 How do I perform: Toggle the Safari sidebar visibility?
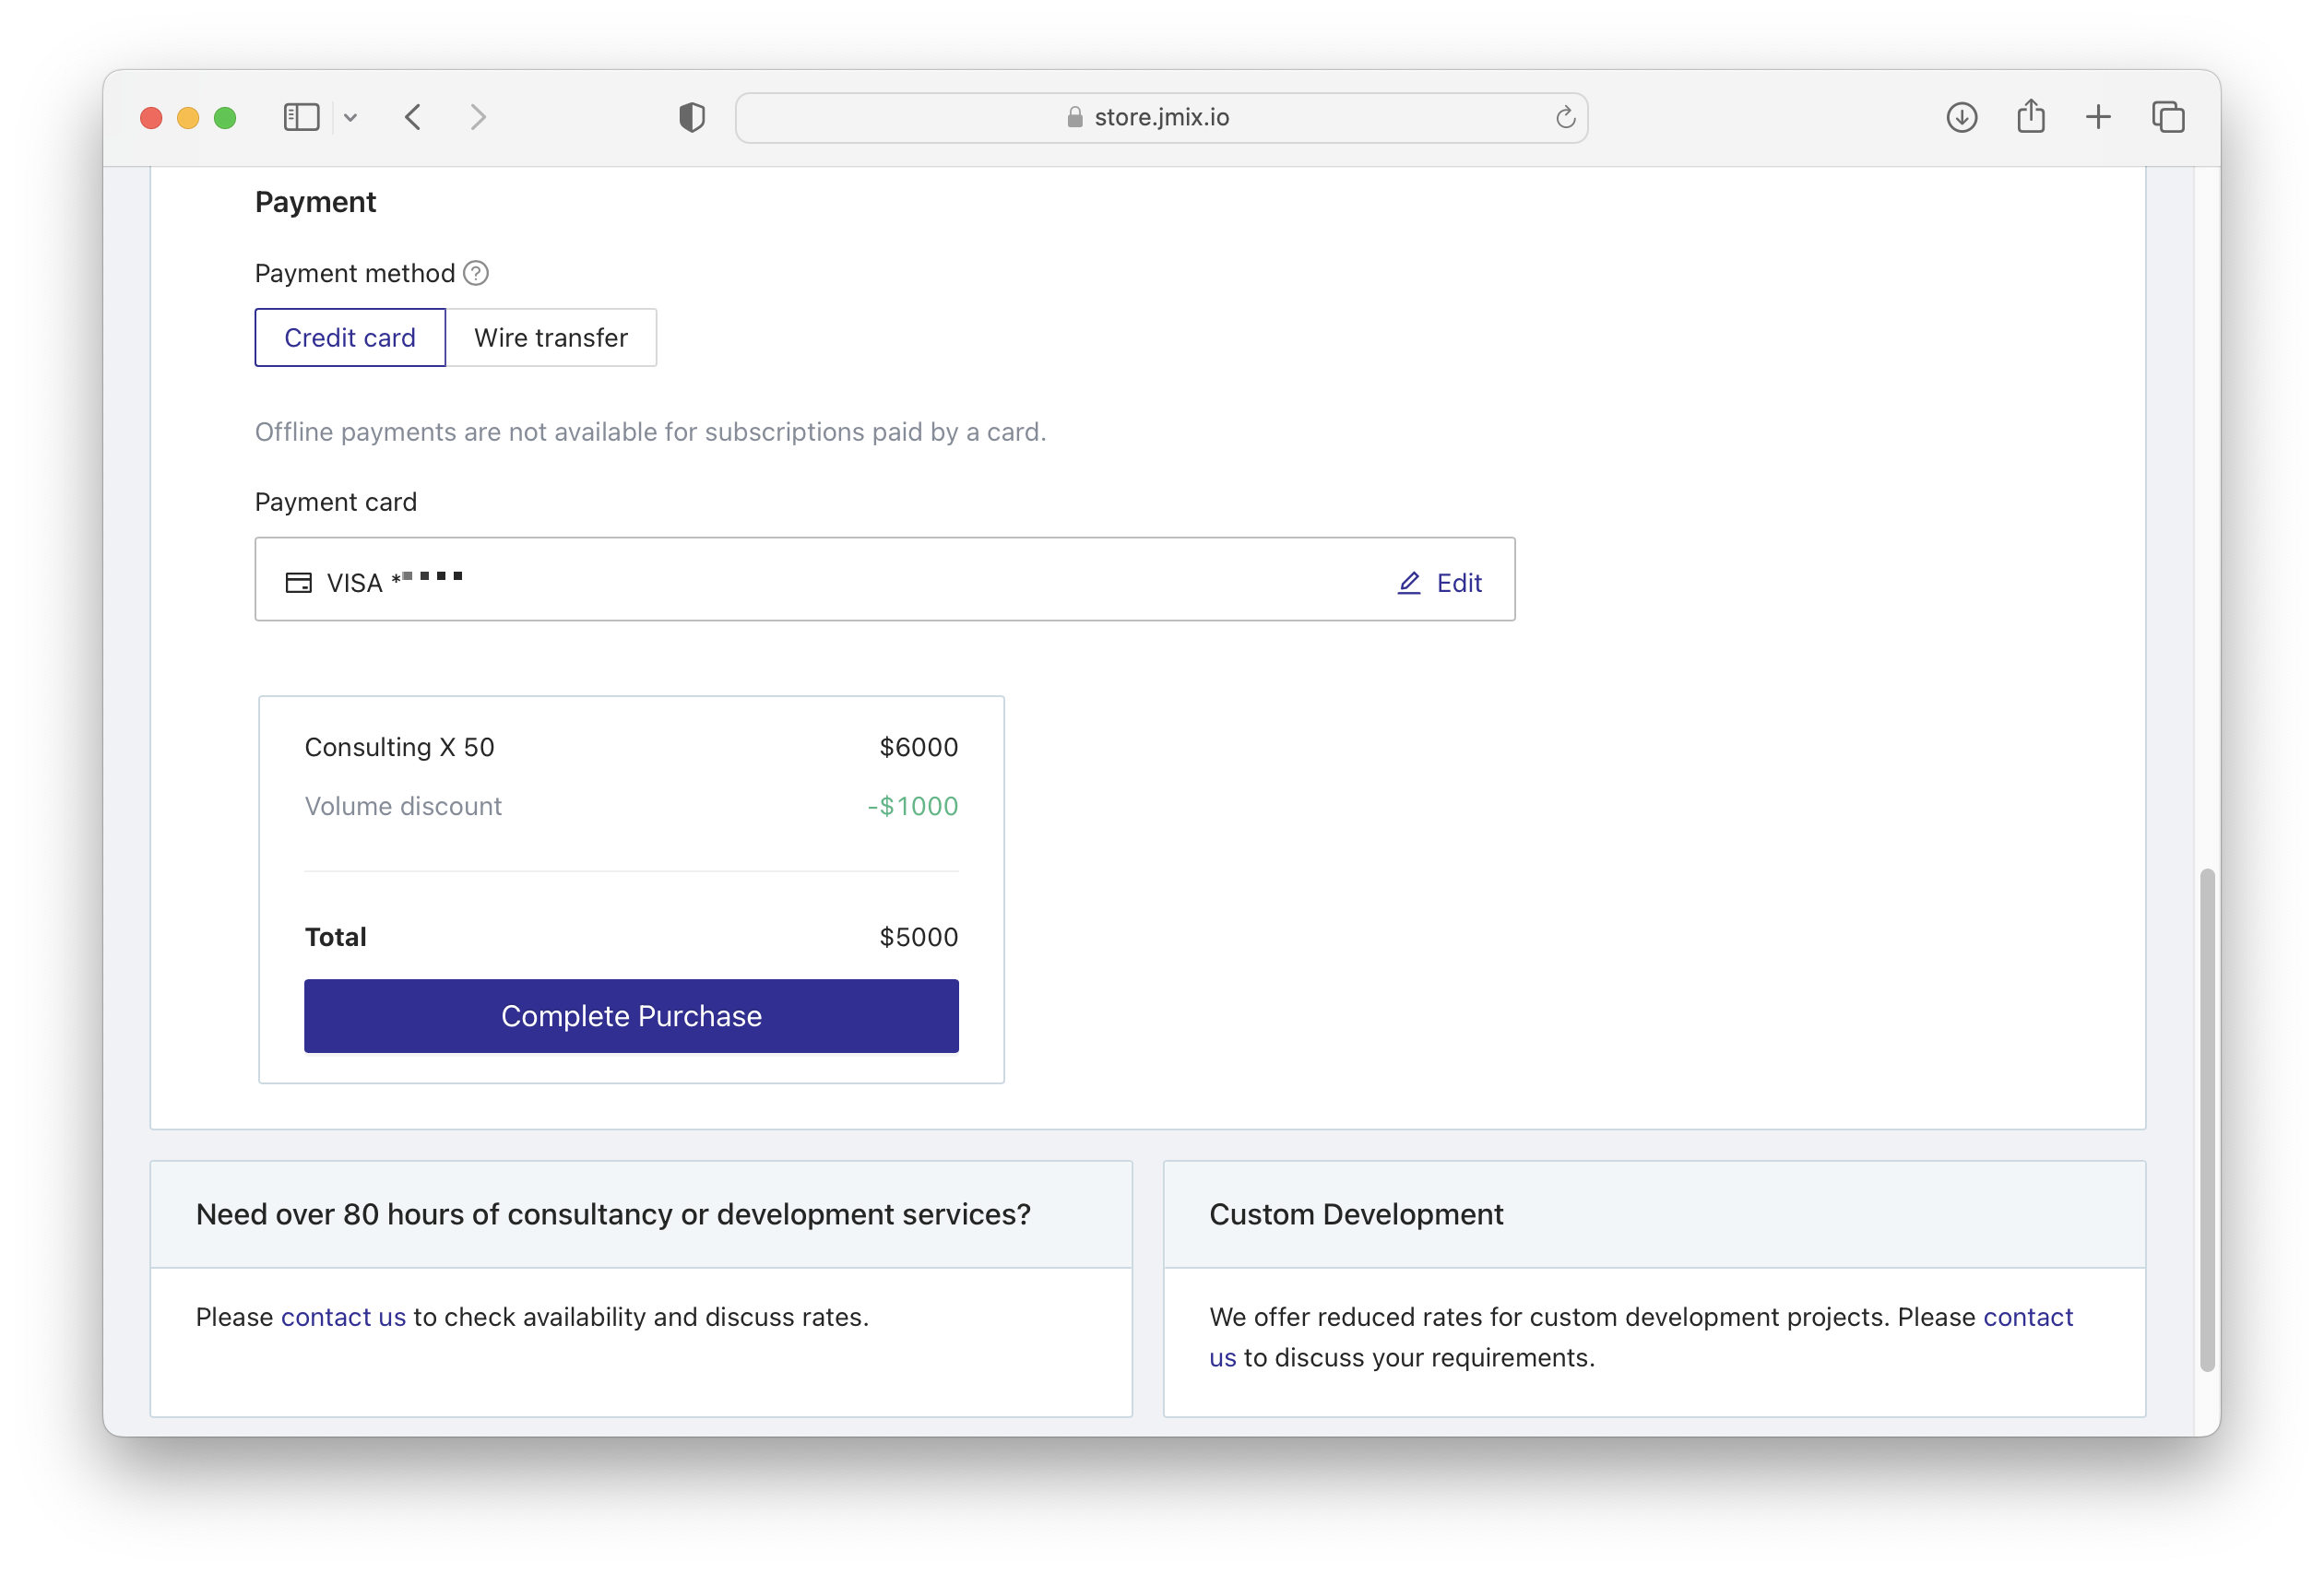(x=301, y=117)
